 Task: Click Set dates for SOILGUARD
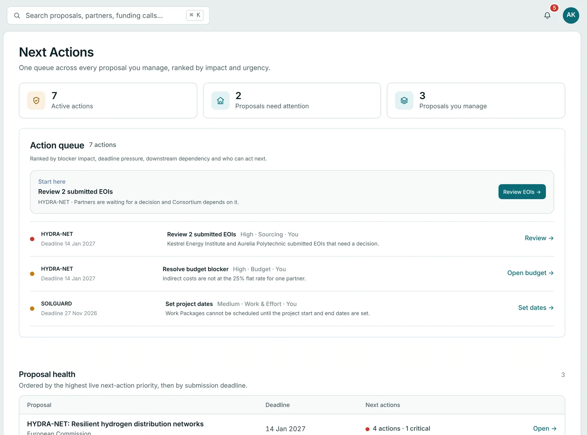click(536, 308)
